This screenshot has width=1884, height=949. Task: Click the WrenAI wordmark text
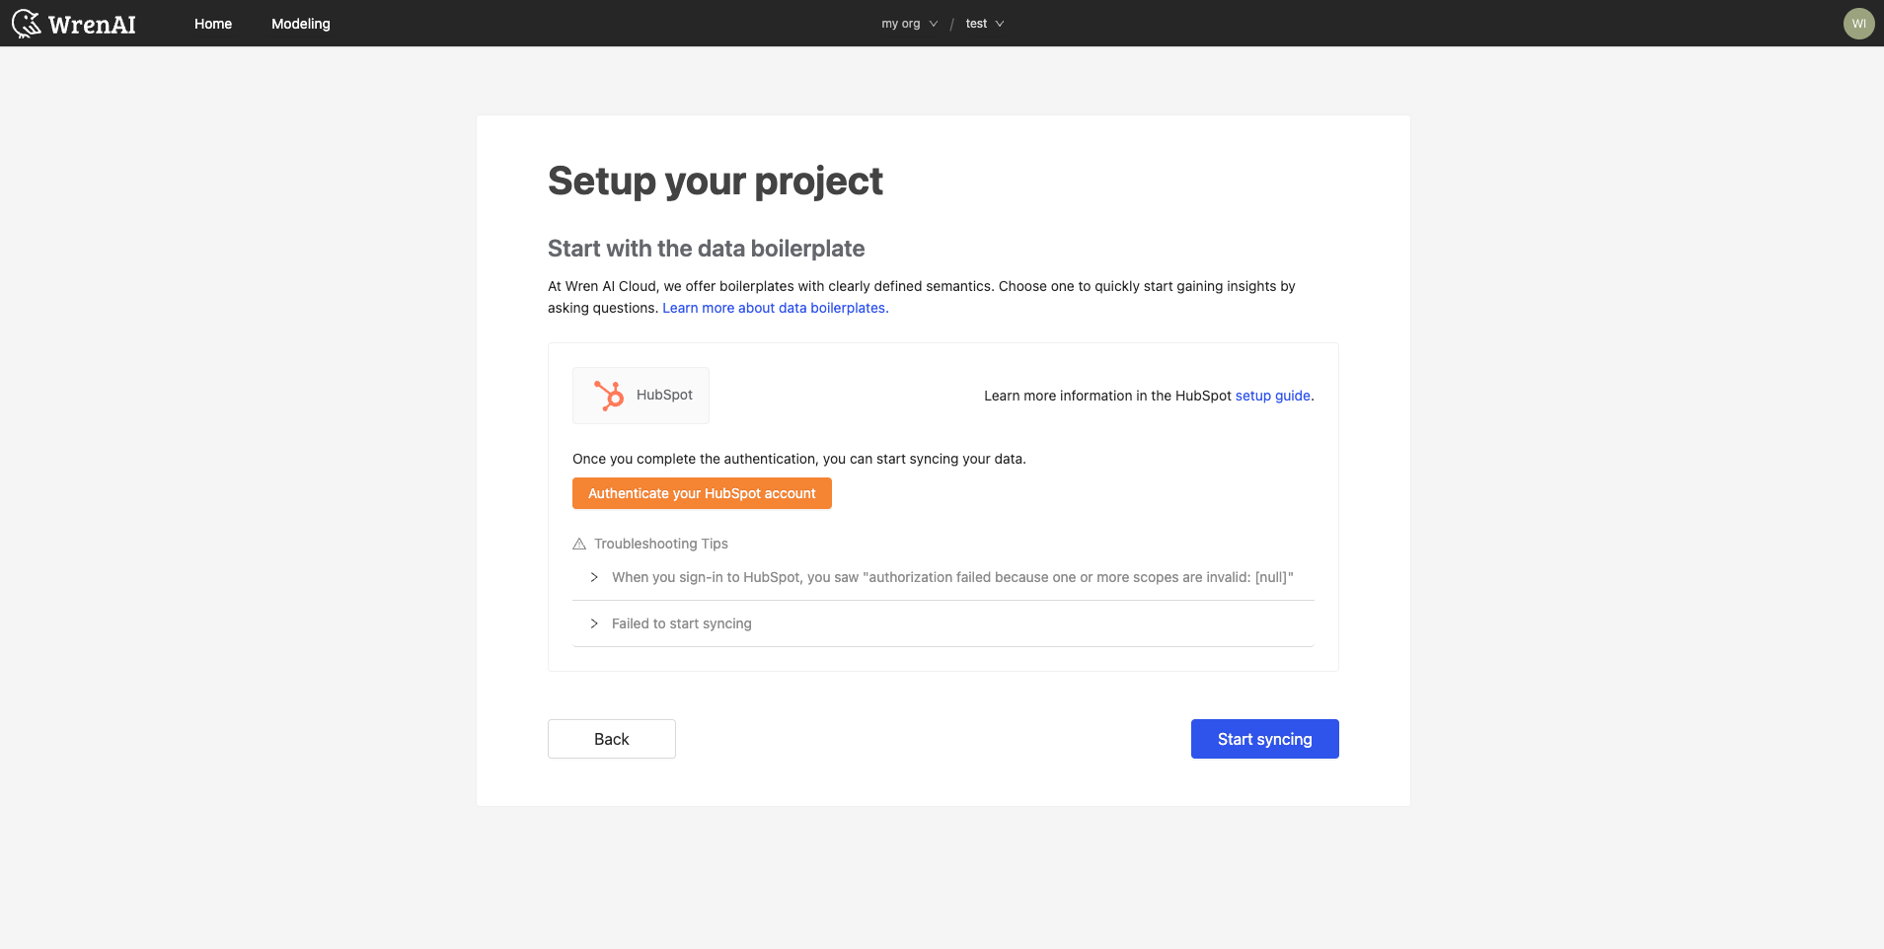coord(92,25)
